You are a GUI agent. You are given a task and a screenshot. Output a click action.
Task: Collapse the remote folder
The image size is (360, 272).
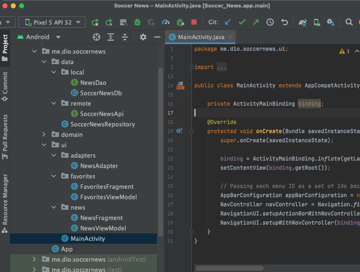(54, 104)
